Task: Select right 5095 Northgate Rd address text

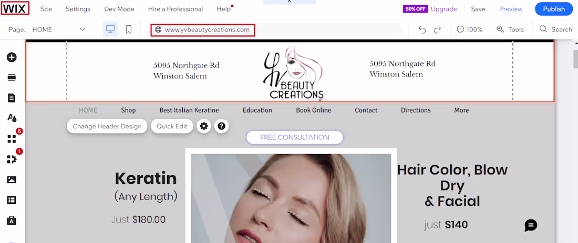Action: coord(402,69)
